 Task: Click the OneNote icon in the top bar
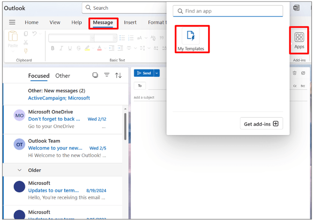tap(296, 8)
